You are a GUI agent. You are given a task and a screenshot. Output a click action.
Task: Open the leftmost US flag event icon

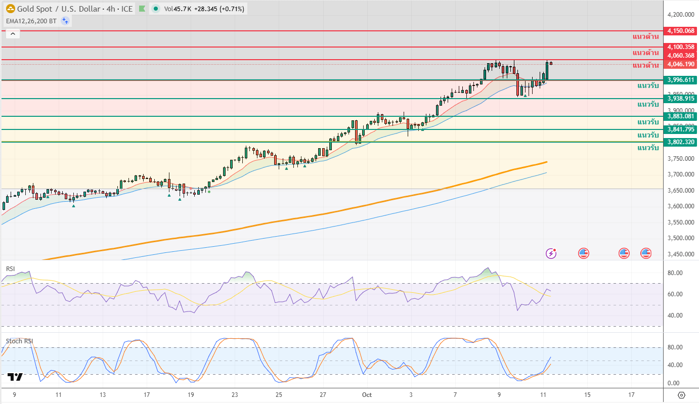coord(584,253)
